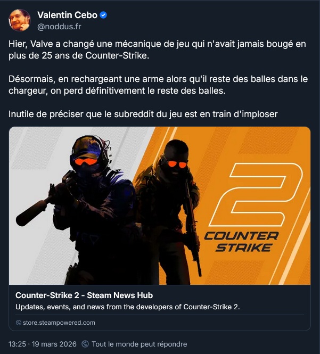
Task: Click 'Tout le monde peut répondre' label
Action: [140, 344]
